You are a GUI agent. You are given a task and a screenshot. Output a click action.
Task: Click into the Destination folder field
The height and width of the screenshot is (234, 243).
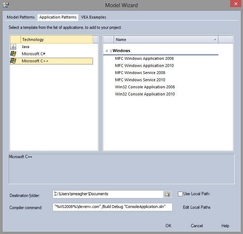[x=107, y=194]
